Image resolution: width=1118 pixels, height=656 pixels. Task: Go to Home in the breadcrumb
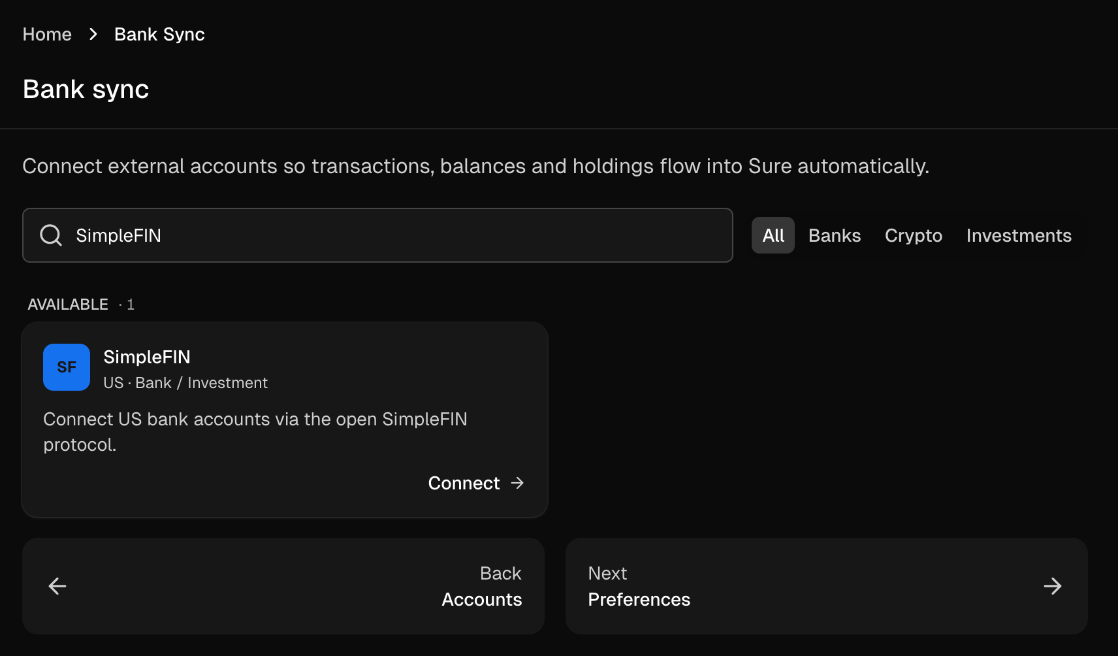(47, 34)
